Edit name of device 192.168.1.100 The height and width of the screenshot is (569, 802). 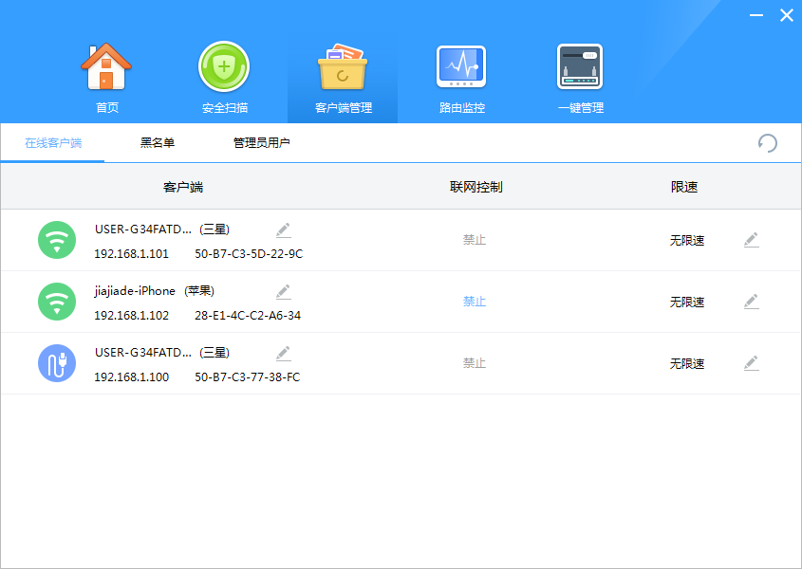283,353
